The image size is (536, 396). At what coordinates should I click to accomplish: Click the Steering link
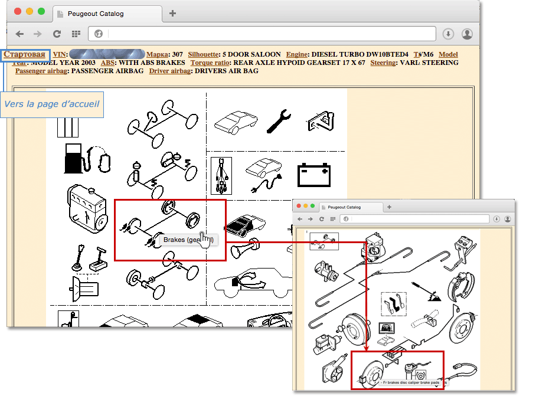[383, 63]
